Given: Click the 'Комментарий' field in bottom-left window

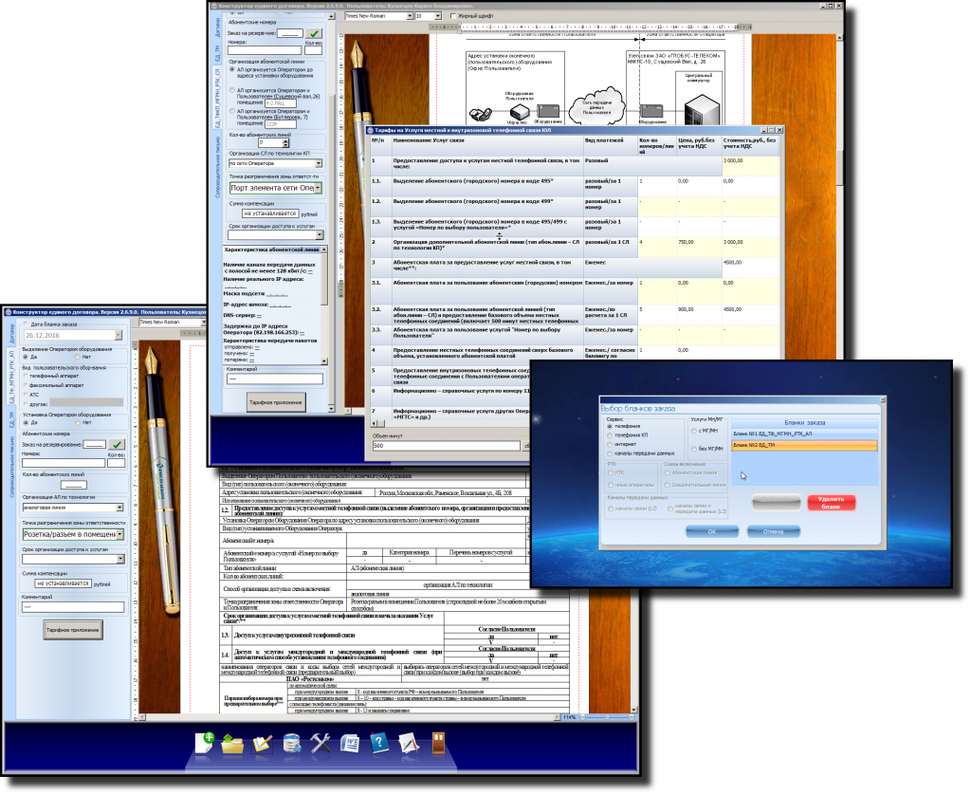Looking at the screenshot, I should point(73,607).
